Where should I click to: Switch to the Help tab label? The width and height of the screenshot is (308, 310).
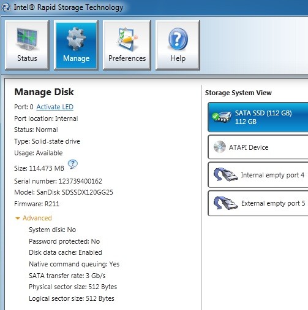[178, 58]
